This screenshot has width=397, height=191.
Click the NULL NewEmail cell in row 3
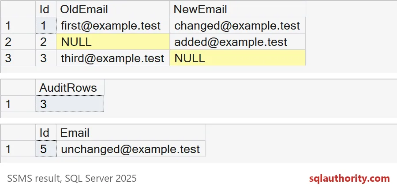(x=238, y=58)
